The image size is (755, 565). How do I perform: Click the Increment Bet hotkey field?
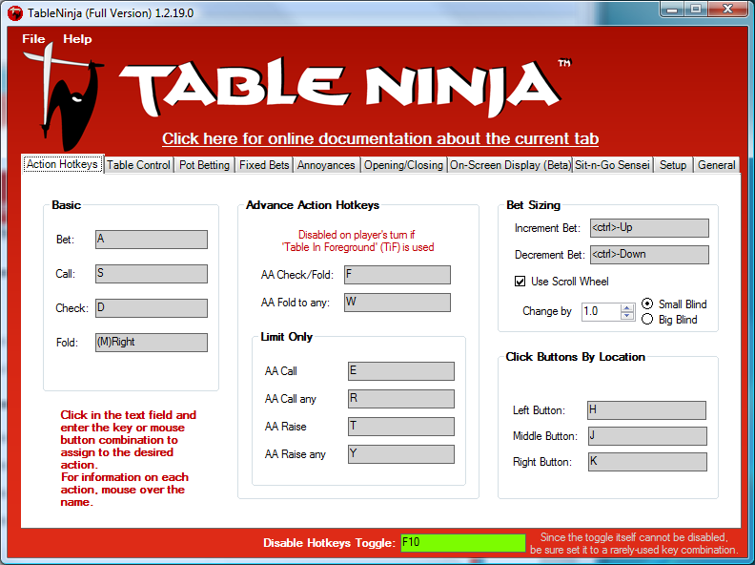click(648, 228)
